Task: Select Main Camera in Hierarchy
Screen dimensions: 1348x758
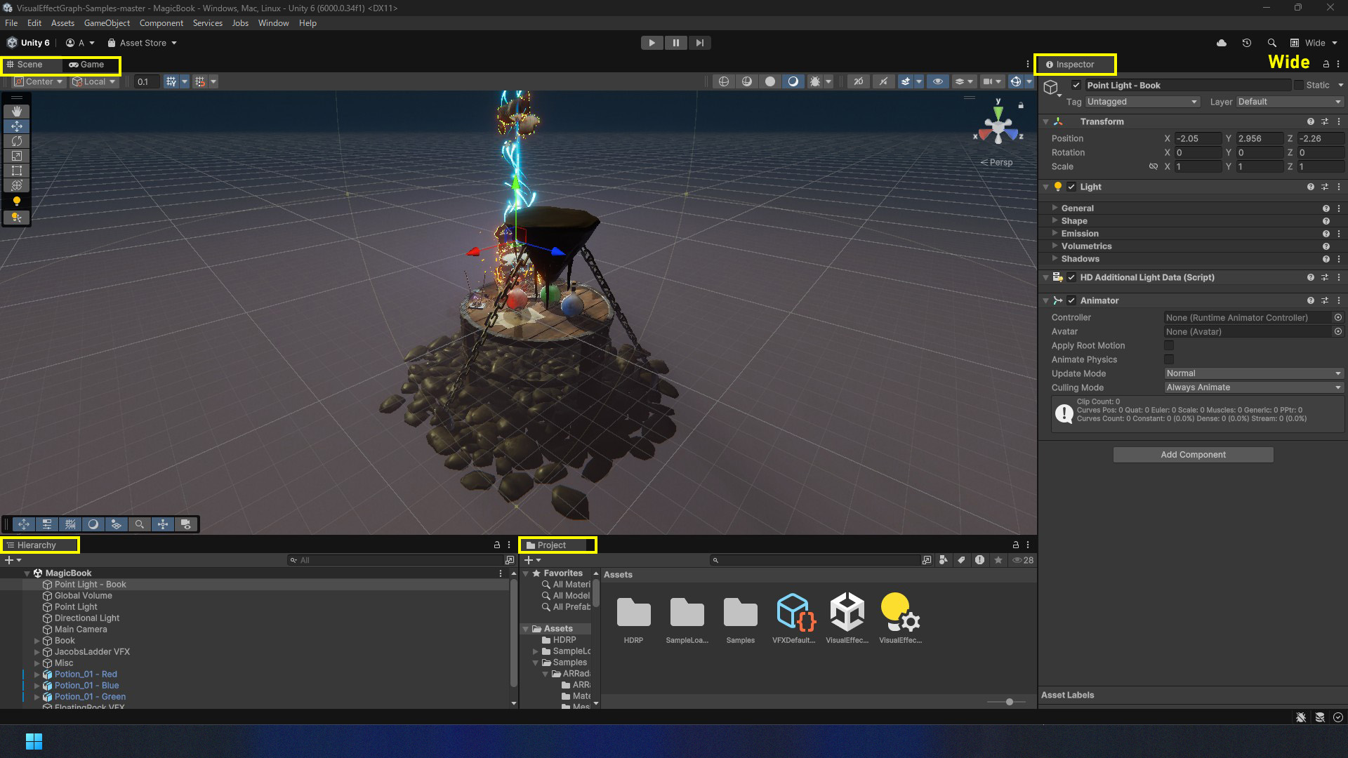Action: (x=81, y=630)
